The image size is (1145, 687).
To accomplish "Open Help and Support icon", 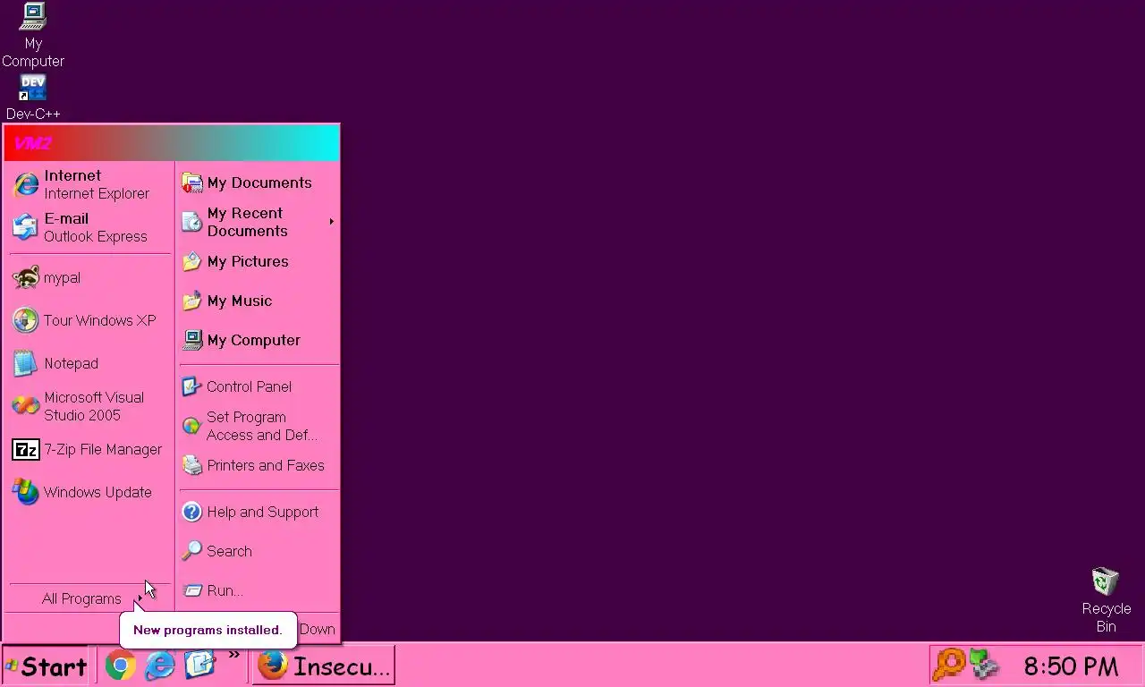I will pyautogui.click(x=192, y=512).
